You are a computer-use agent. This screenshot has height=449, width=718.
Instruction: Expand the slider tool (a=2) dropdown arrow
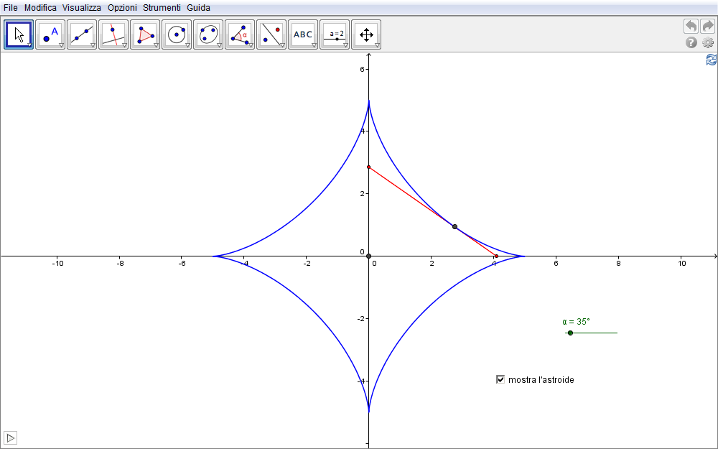pyautogui.click(x=346, y=45)
